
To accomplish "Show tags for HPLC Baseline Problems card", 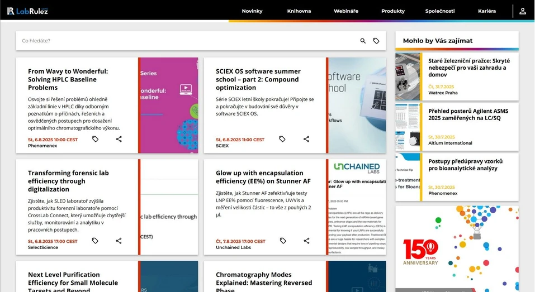I will (x=95, y=139).
